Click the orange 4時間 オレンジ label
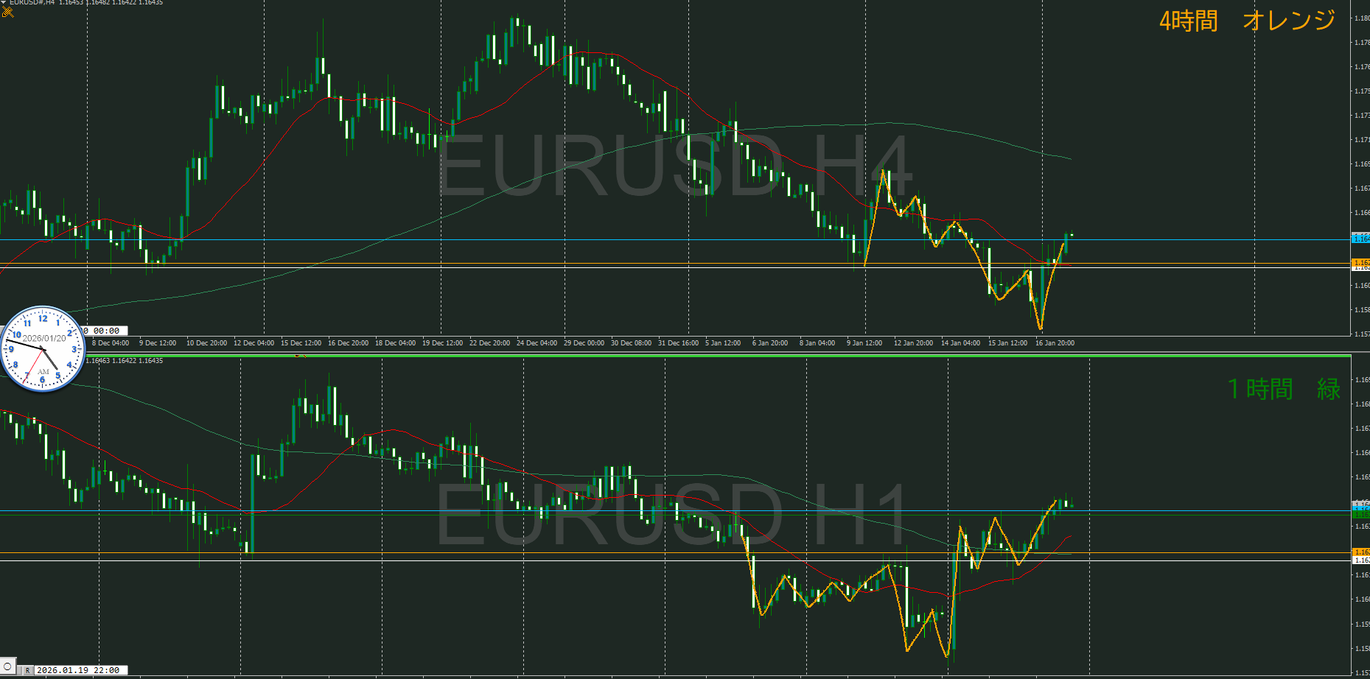Viewport: 1370px width, 679px height. coord(1246,21)
